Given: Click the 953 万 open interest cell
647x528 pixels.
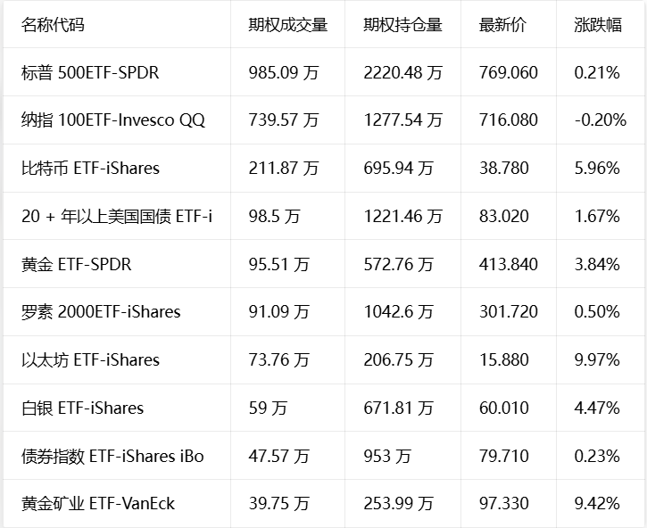Looking at the screenshot, I should coord(387,456).
